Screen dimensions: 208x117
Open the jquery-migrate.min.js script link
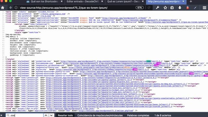[x=95, y=82]
